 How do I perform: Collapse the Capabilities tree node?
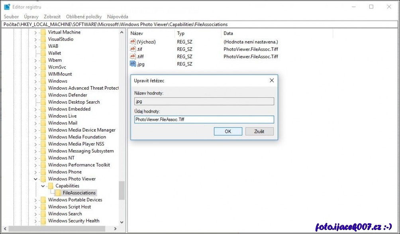coord(43,186)
